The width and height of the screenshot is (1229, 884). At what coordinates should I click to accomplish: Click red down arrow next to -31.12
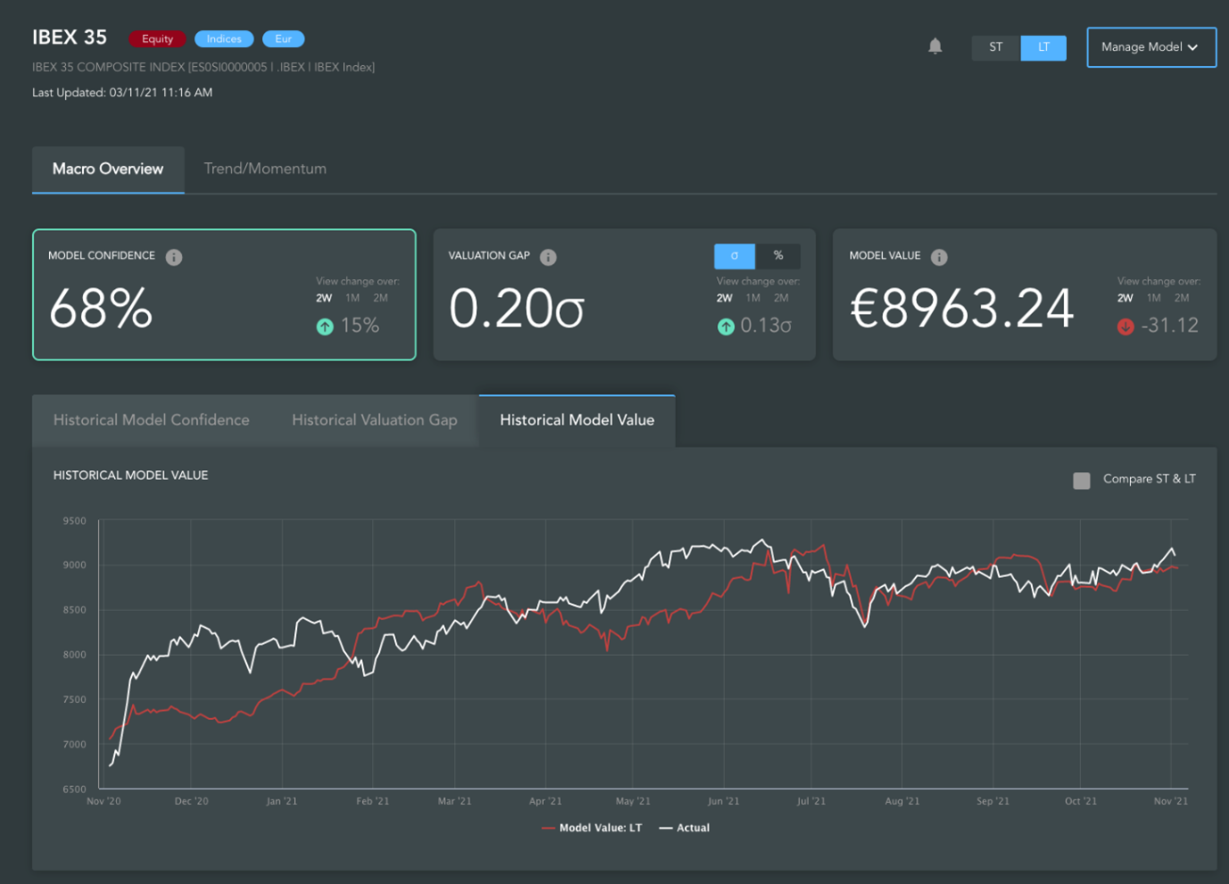[1126, 326]
